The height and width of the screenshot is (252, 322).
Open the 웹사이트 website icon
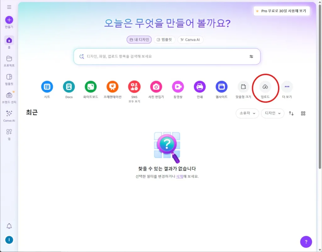[221, 87]
